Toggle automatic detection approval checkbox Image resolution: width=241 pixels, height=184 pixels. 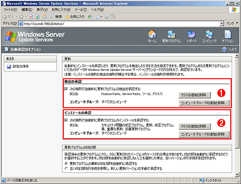click(x=66, y=89)
